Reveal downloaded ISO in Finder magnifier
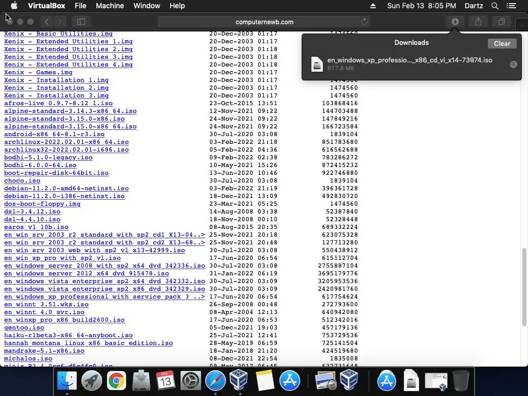This screenshot has width=528, height=396. (x=513, y=64)
